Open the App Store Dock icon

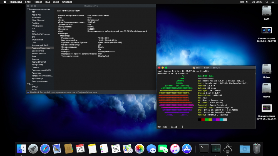pos(187,149)
